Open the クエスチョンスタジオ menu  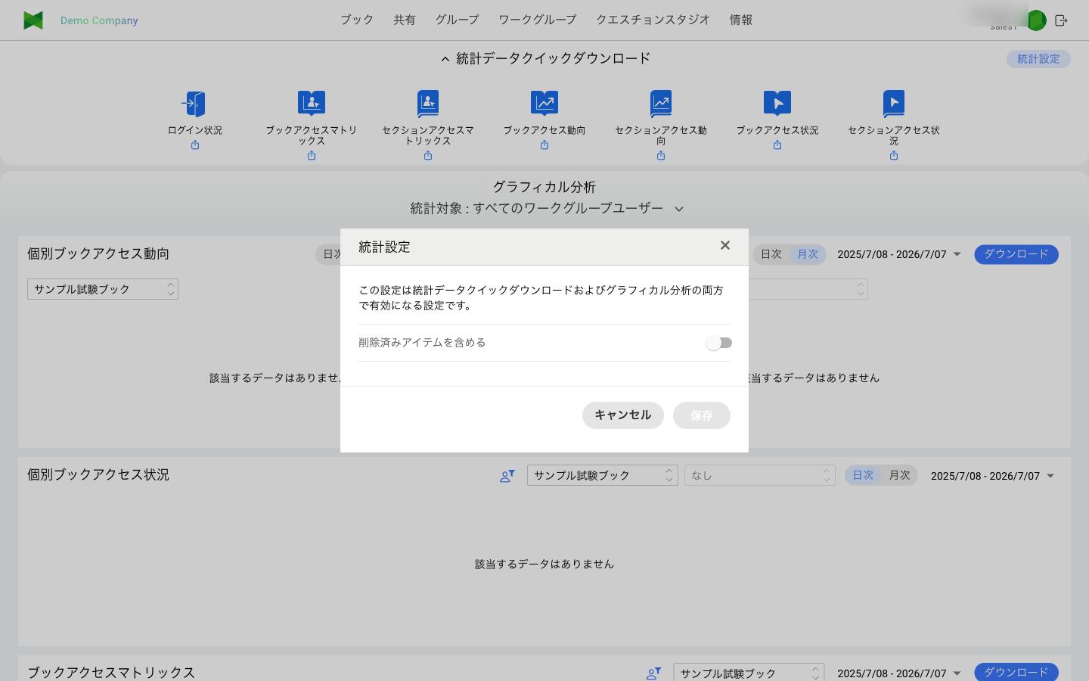click(x=653, y=20)
